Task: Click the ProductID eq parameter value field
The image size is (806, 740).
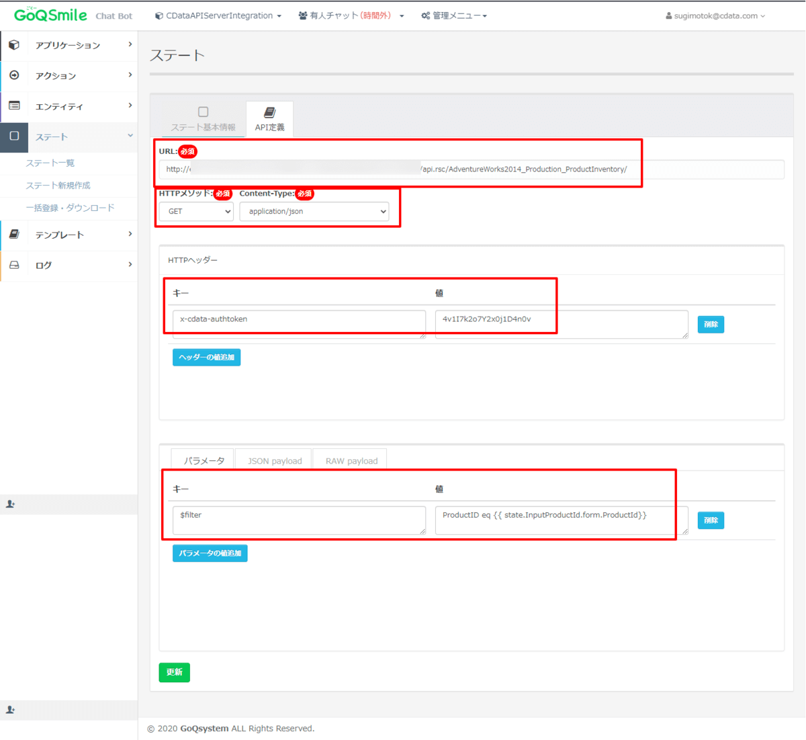Action: [562, 520]
